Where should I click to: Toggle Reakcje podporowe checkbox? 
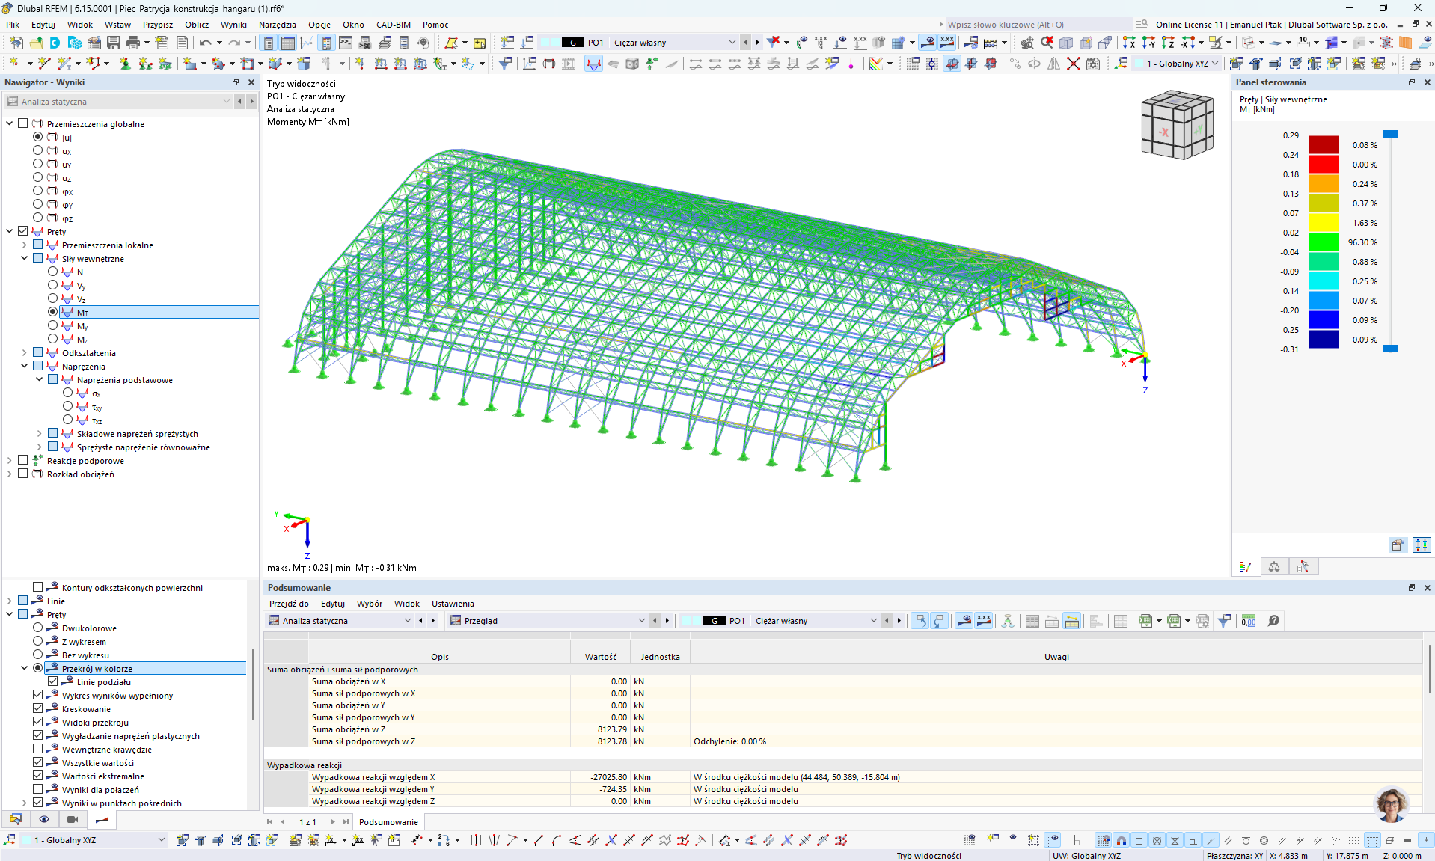point(23,460)
